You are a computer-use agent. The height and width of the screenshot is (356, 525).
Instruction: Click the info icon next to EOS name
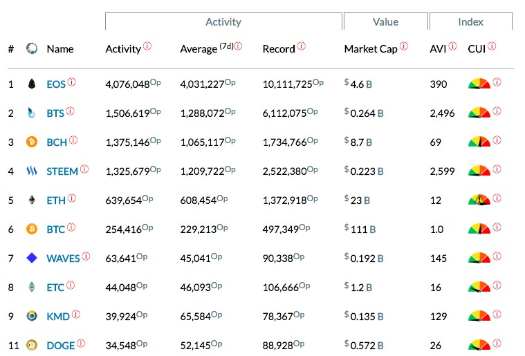[x=72, y=82]
